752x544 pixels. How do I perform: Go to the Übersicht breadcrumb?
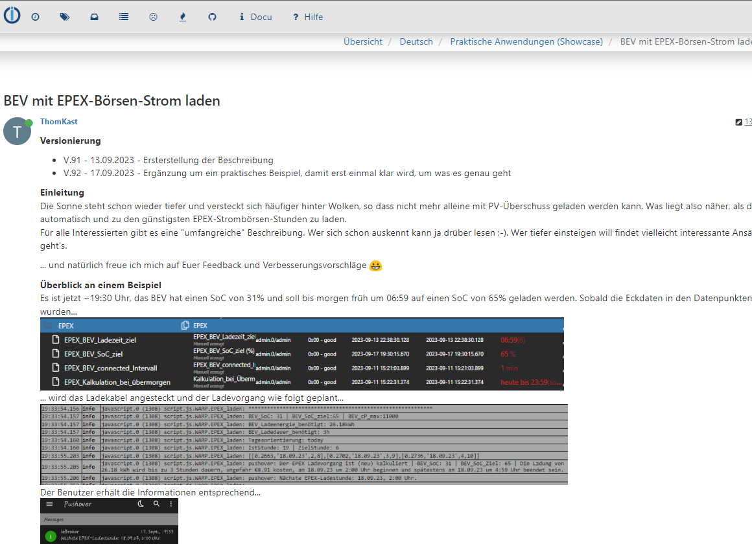coord(363,41)
